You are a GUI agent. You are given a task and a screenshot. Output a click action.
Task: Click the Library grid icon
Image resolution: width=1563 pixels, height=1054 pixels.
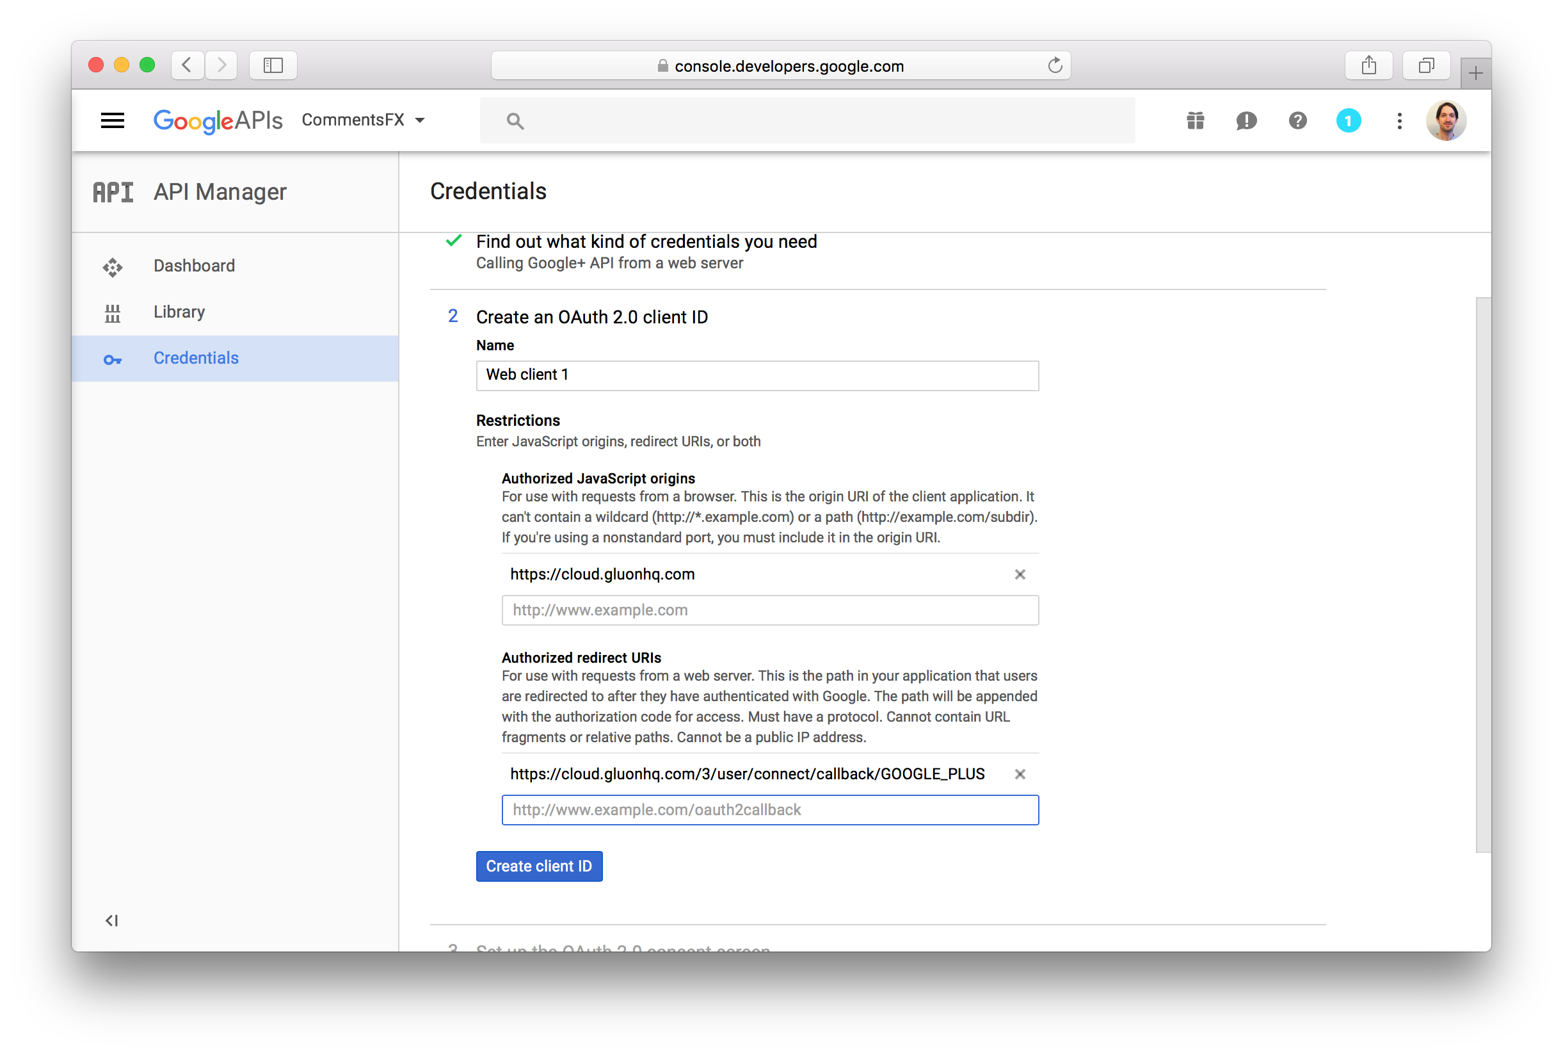click(112, 313)
